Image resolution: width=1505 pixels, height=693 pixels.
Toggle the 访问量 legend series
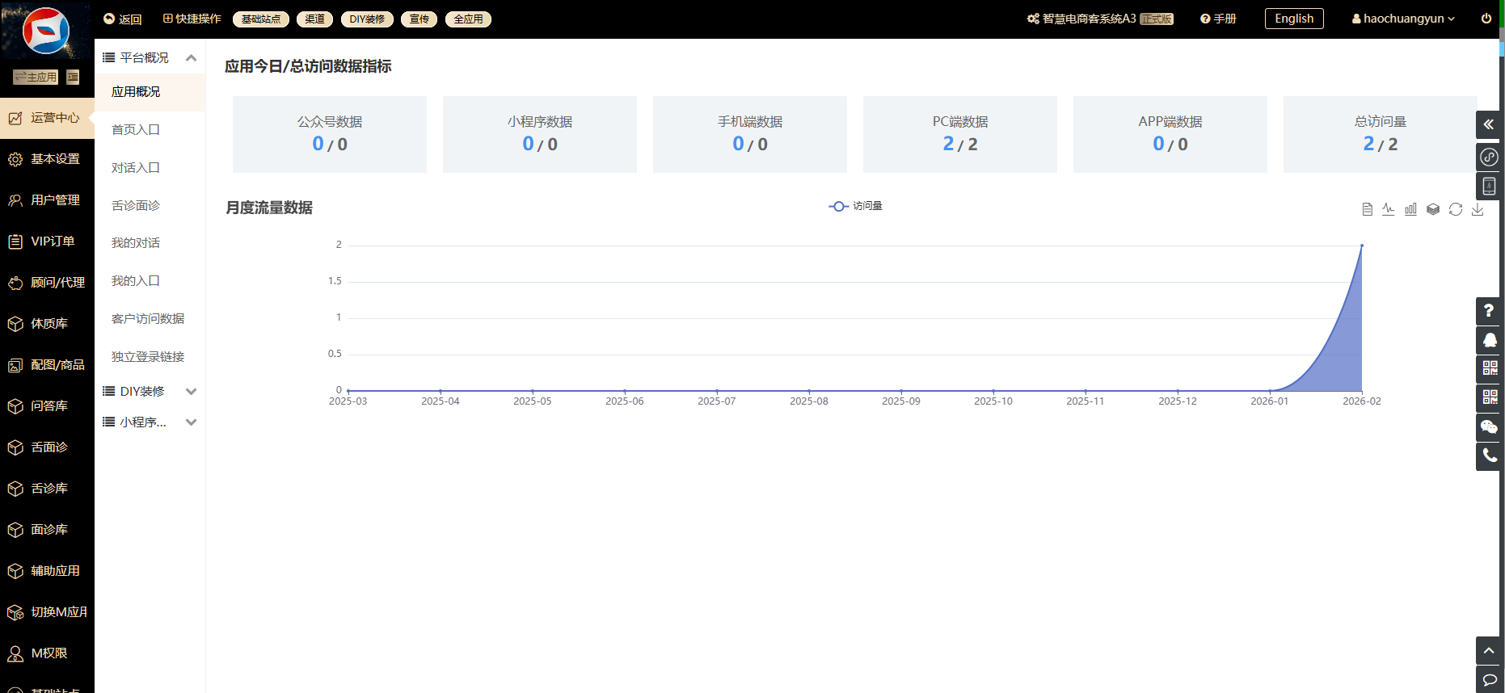[855, 206]
